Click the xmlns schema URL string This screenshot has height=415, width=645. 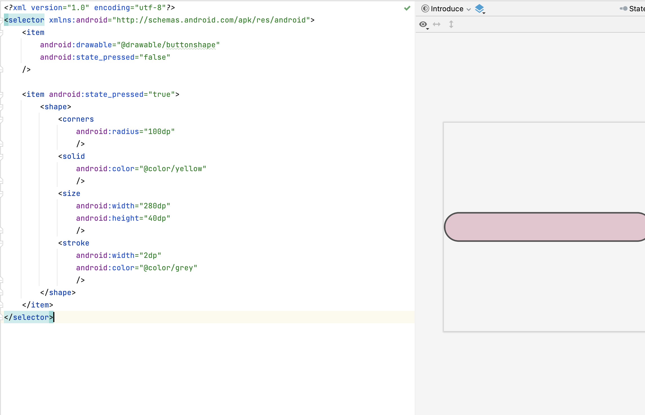coord(211,20)
